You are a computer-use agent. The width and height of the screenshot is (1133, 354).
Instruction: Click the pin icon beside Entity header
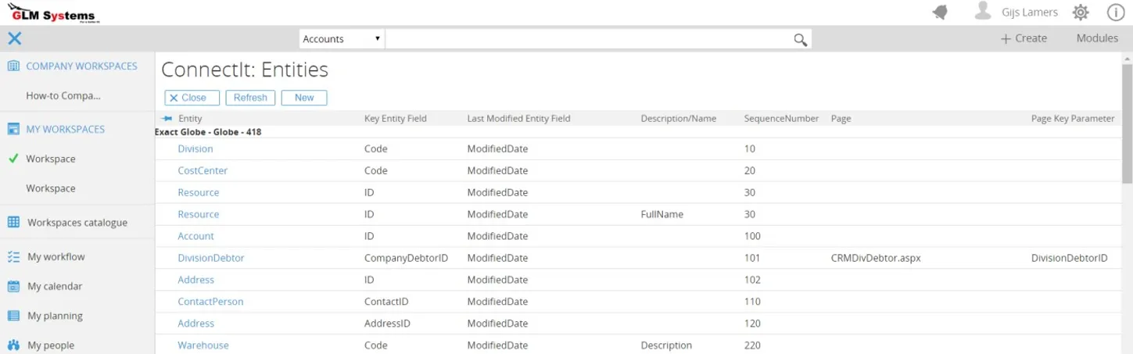coord(167,119)
